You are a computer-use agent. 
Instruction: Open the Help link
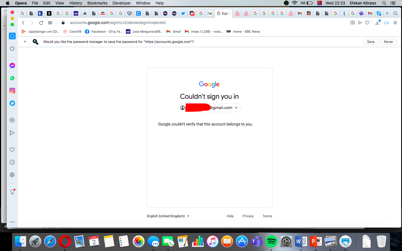click(x=230, y=216)
